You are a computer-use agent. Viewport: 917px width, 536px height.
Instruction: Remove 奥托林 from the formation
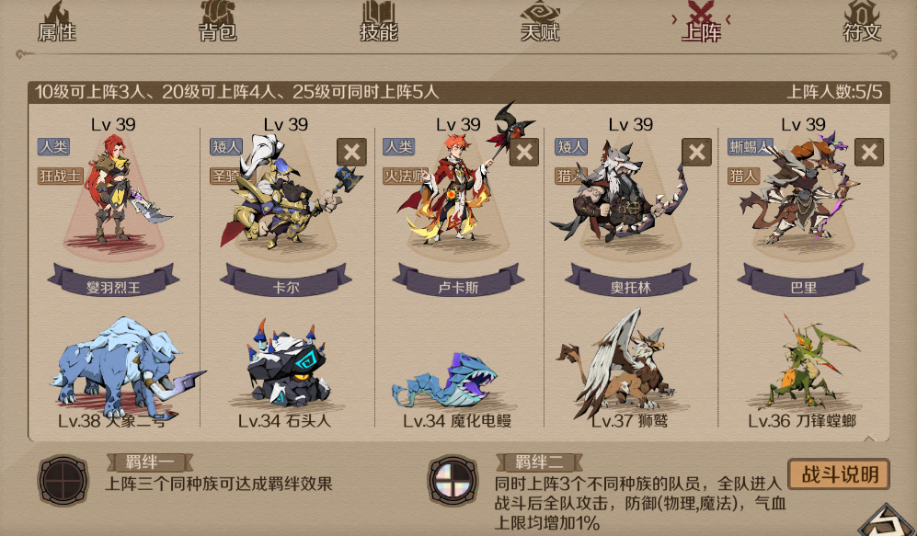[696, 152]
